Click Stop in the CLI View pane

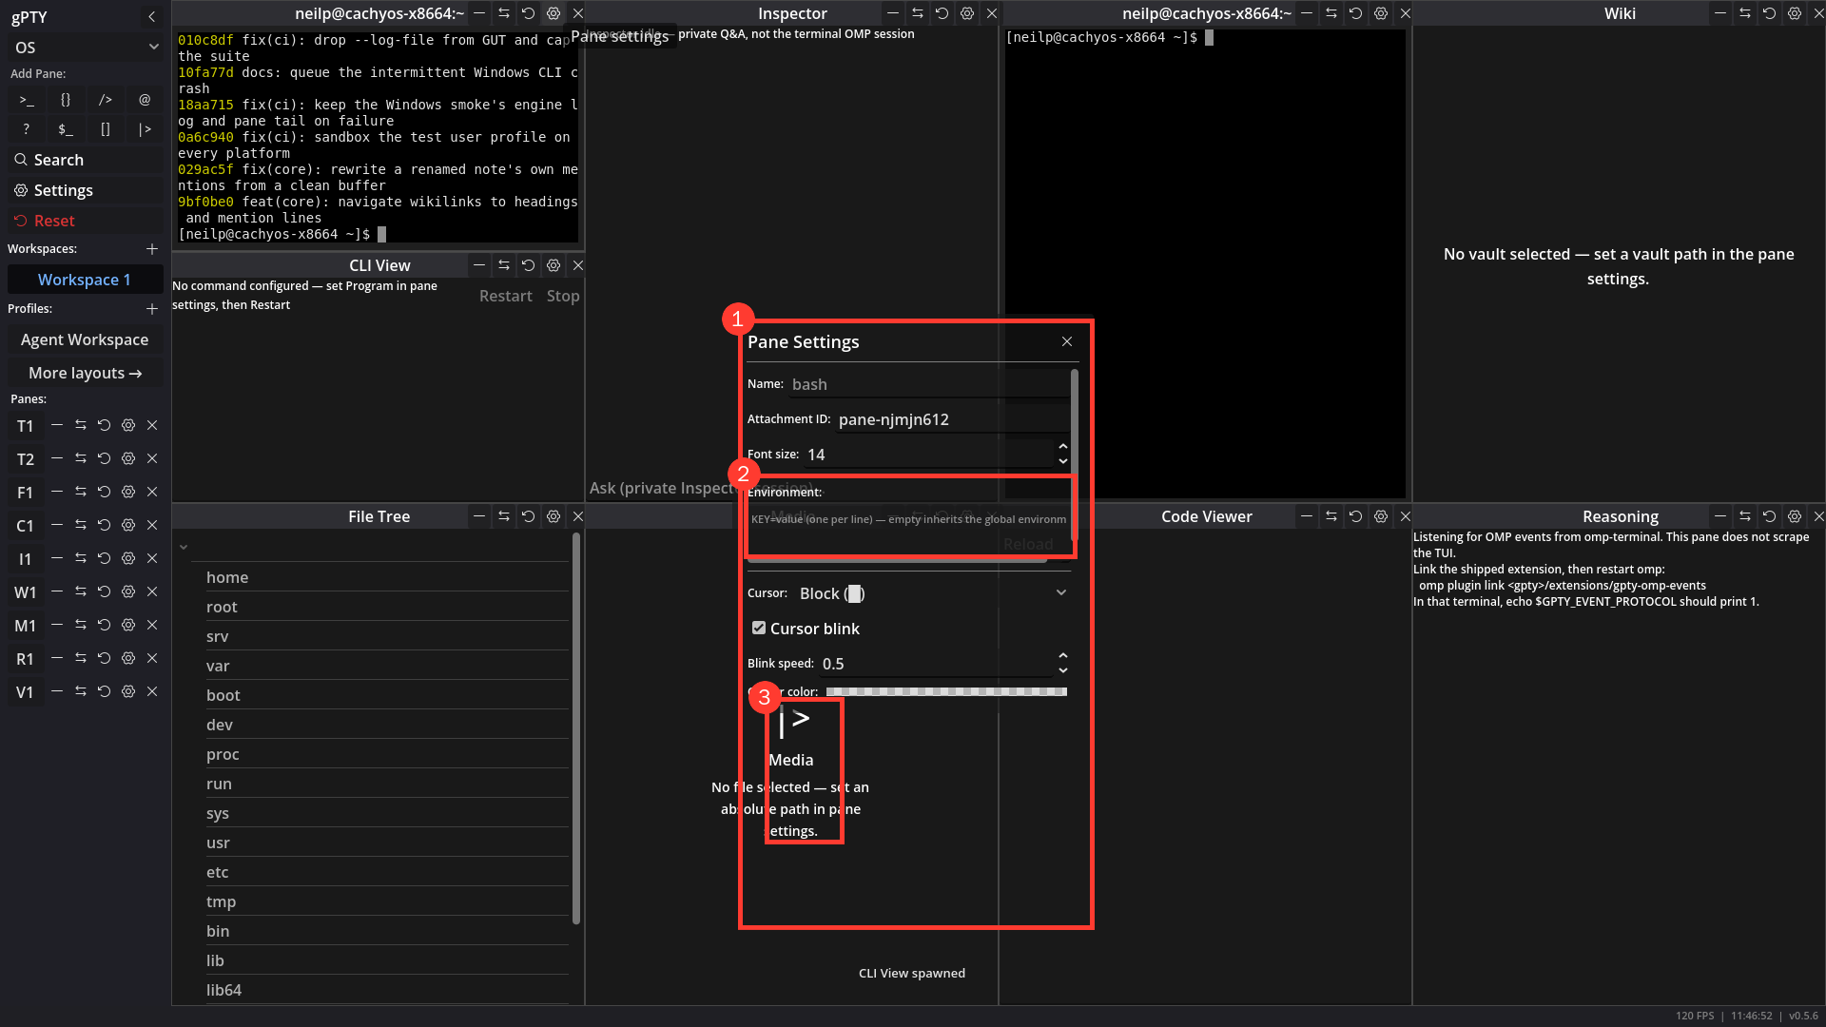tap(563, 296)
